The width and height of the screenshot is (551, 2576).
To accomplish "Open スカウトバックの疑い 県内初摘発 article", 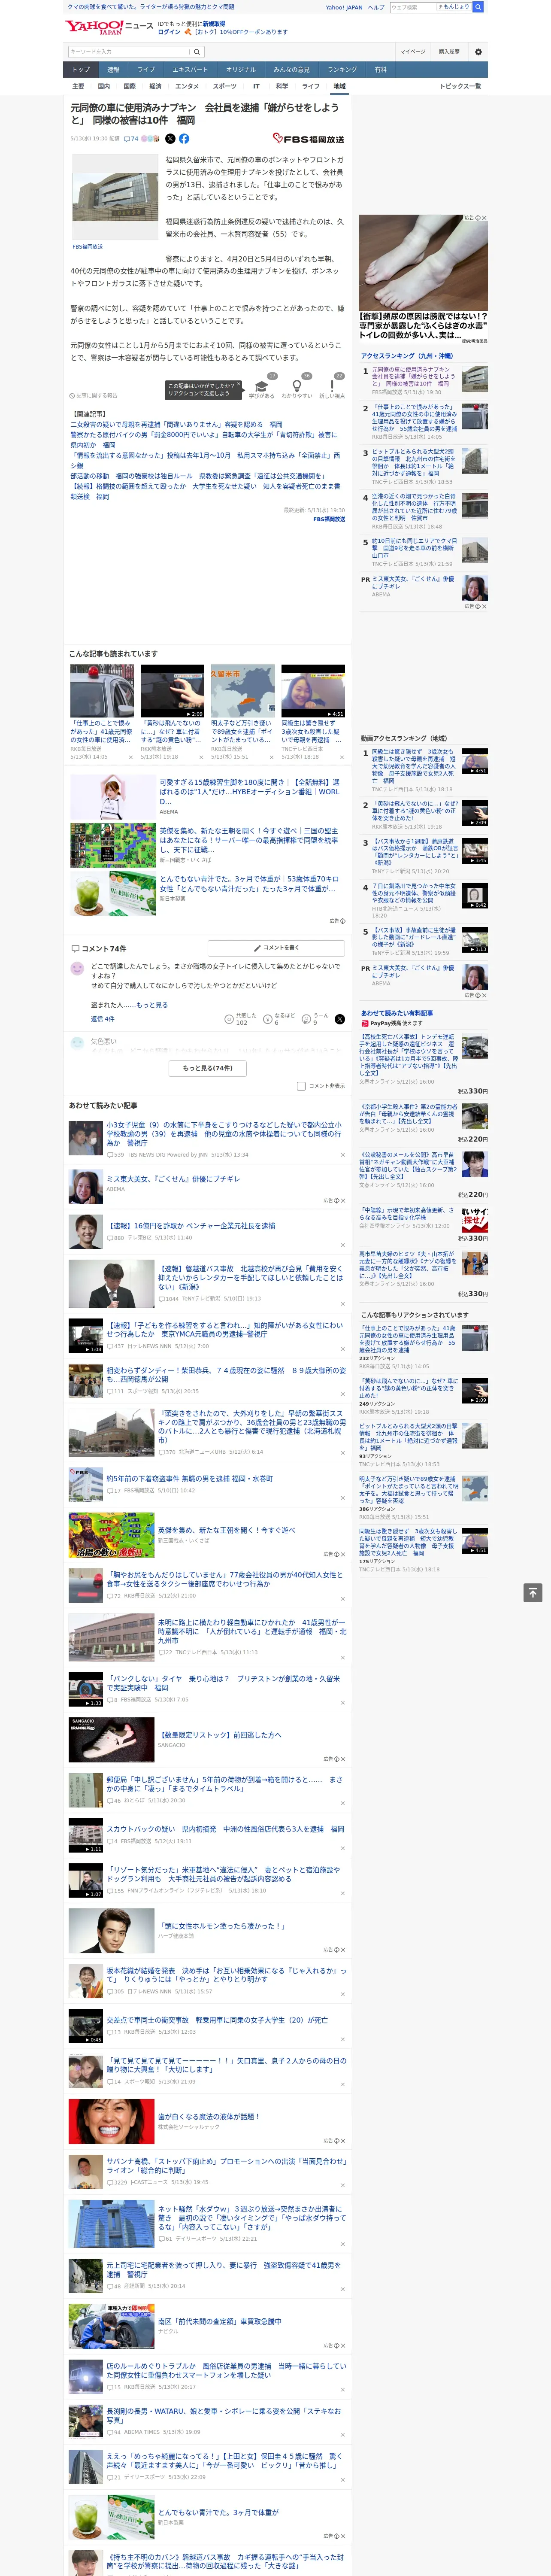I will point(225,1829).
